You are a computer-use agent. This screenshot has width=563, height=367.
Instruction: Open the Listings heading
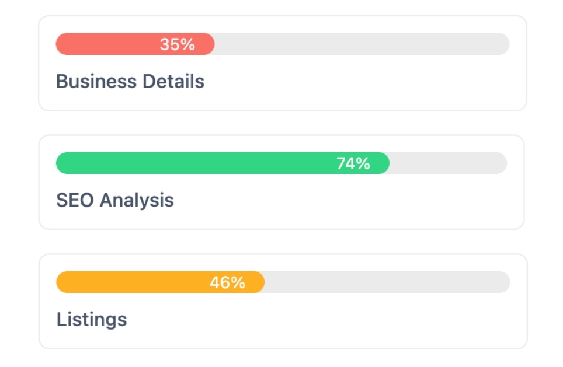click(x=92, y=319)
